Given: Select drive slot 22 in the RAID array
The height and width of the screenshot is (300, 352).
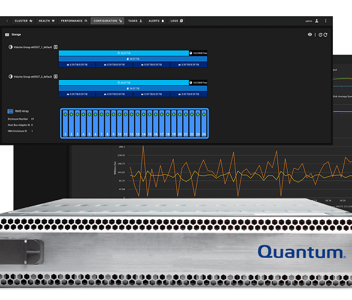Looking at the screenshot, I should (x=192, y=123).
